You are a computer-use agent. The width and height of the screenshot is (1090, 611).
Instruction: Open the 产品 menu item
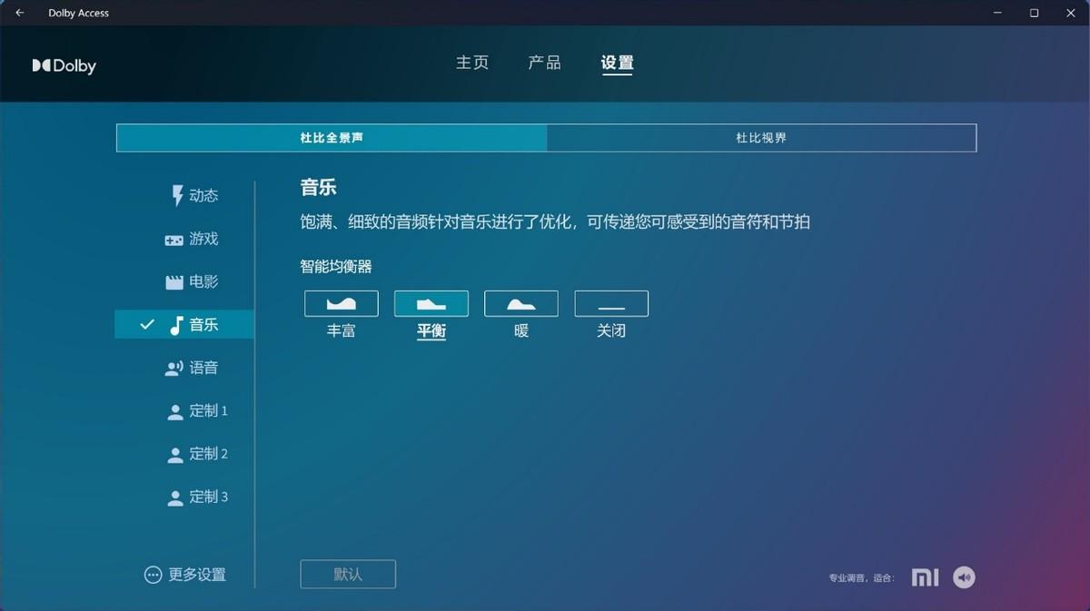[544, 62]
